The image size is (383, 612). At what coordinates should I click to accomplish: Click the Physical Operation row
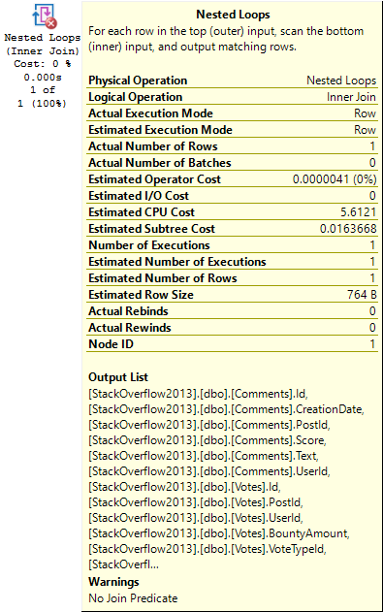pyautogui.click(x=232, y=81)
